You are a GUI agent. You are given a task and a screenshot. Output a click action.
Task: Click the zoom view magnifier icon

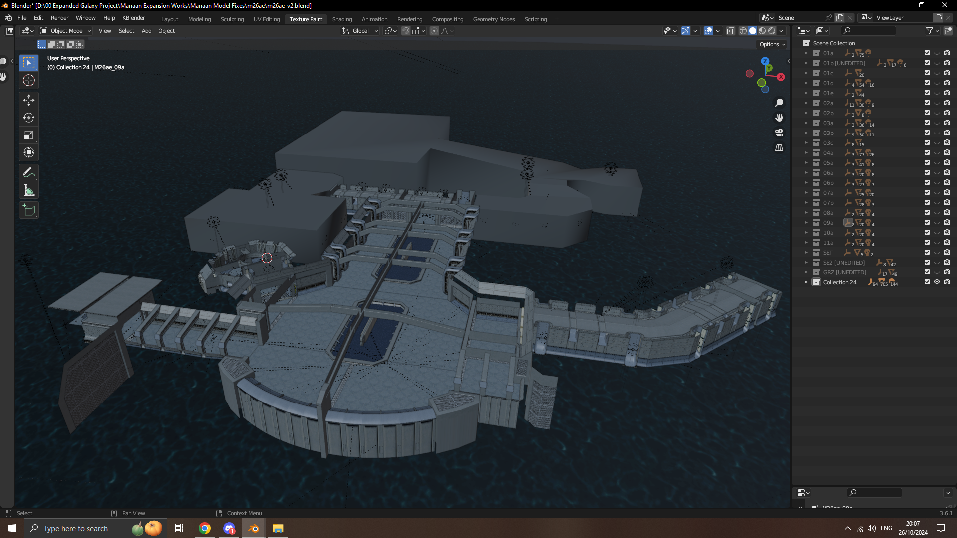pos(779,103)
